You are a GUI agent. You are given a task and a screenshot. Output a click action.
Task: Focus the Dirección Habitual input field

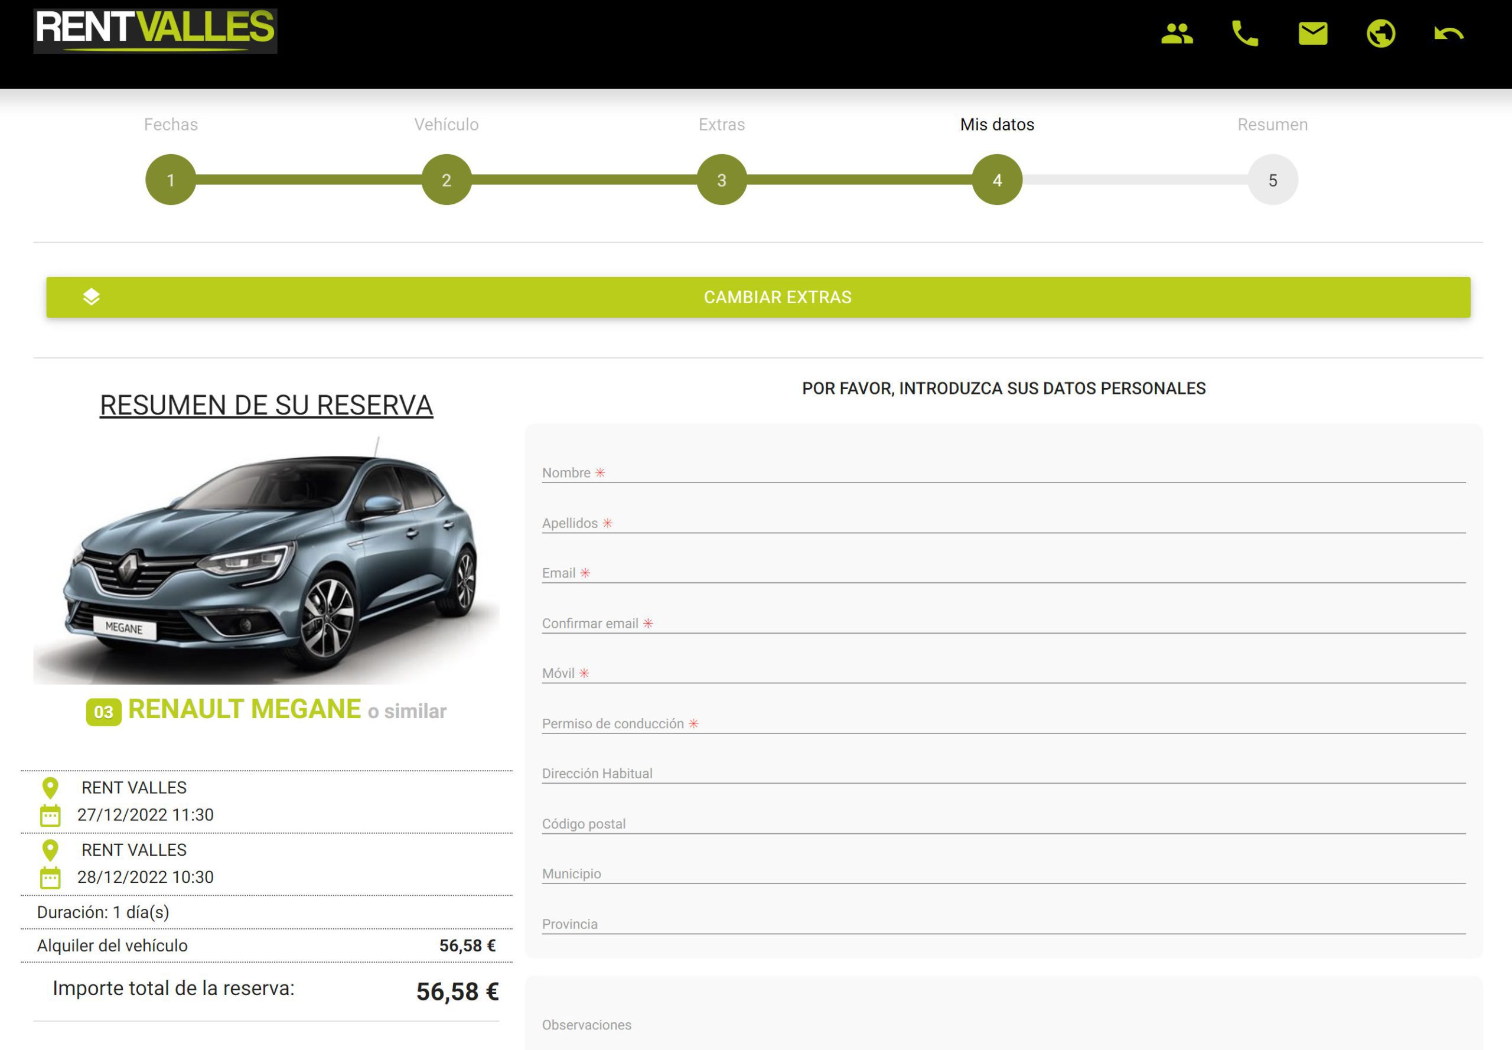click(x=1003, y=773)
